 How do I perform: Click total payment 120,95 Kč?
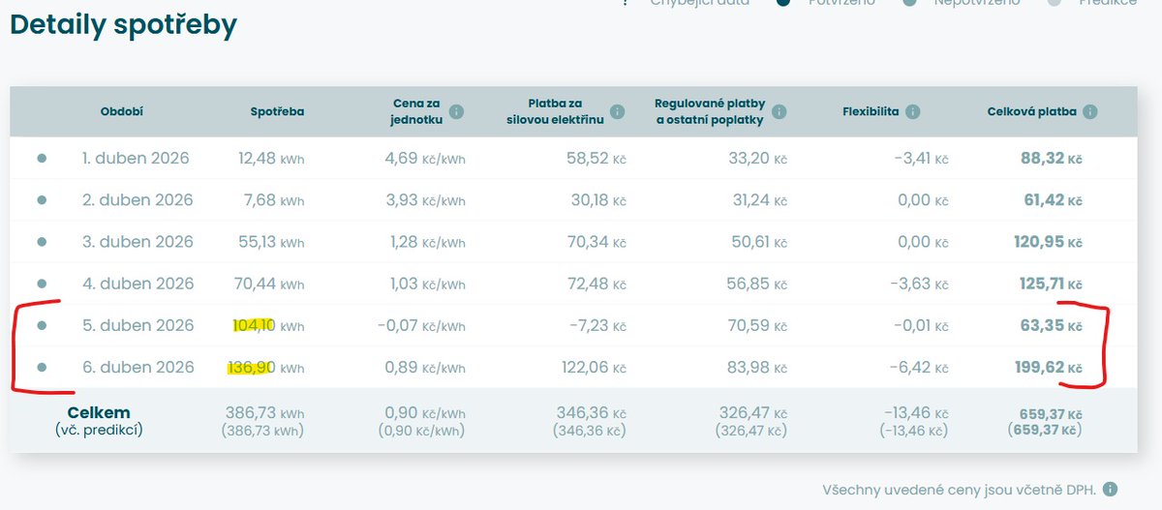pyautogui.click(x=1048, y=242)
